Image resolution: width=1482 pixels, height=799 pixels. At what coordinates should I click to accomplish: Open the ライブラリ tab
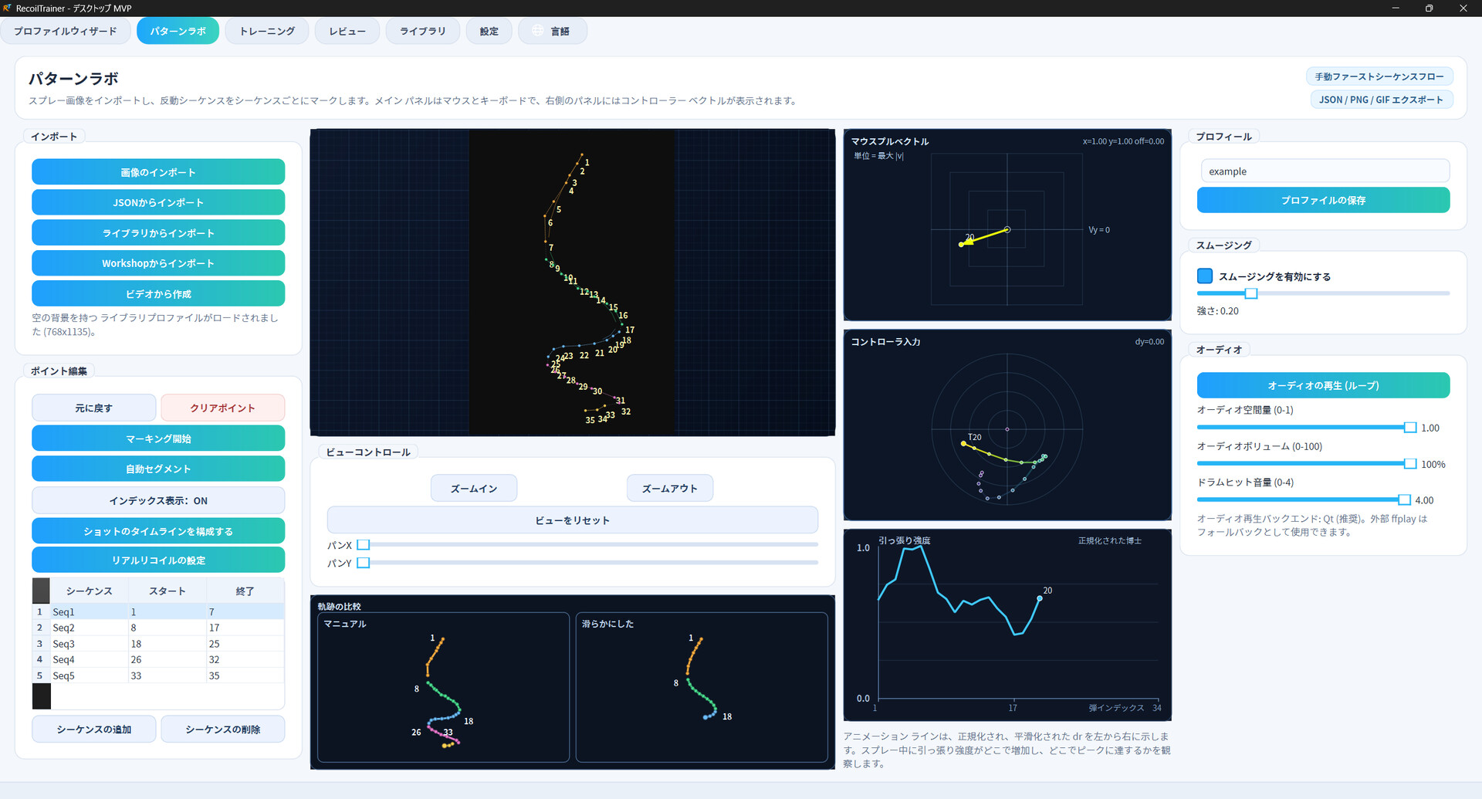(x=423, y=31)
